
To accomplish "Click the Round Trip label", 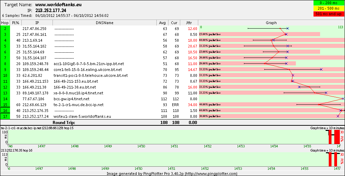I will point(64,122).
